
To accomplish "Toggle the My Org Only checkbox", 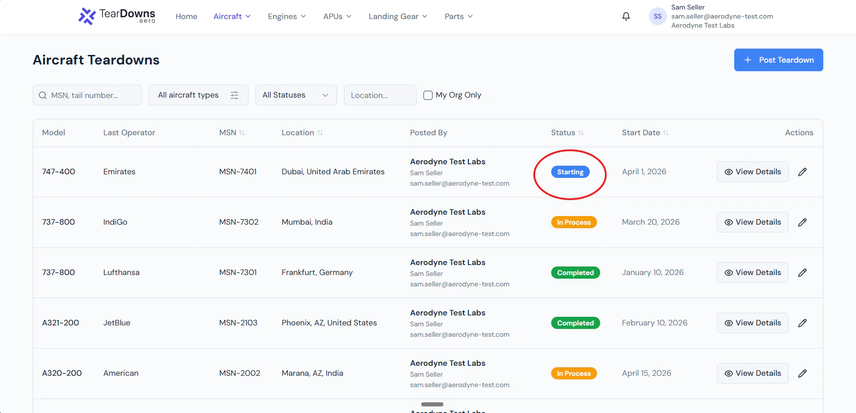I will 428,95.
